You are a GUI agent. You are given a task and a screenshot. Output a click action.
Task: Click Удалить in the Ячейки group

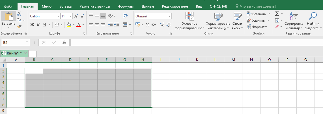pos(258,20)
